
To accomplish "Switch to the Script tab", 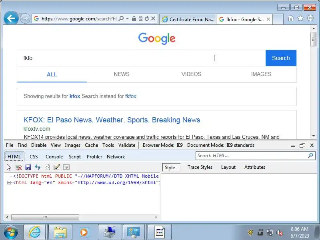I will pyautogui.click(x=75, y=156).
